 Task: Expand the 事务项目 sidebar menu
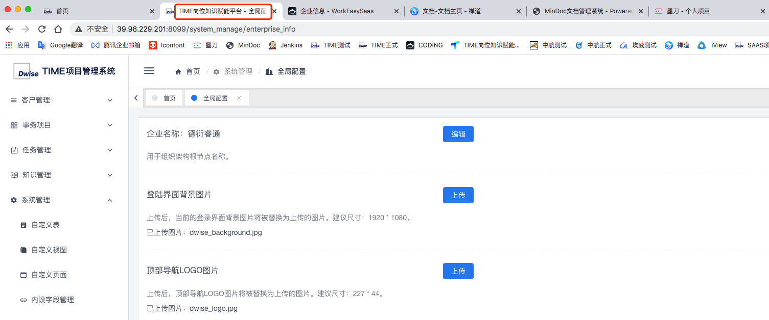[64, 125]
